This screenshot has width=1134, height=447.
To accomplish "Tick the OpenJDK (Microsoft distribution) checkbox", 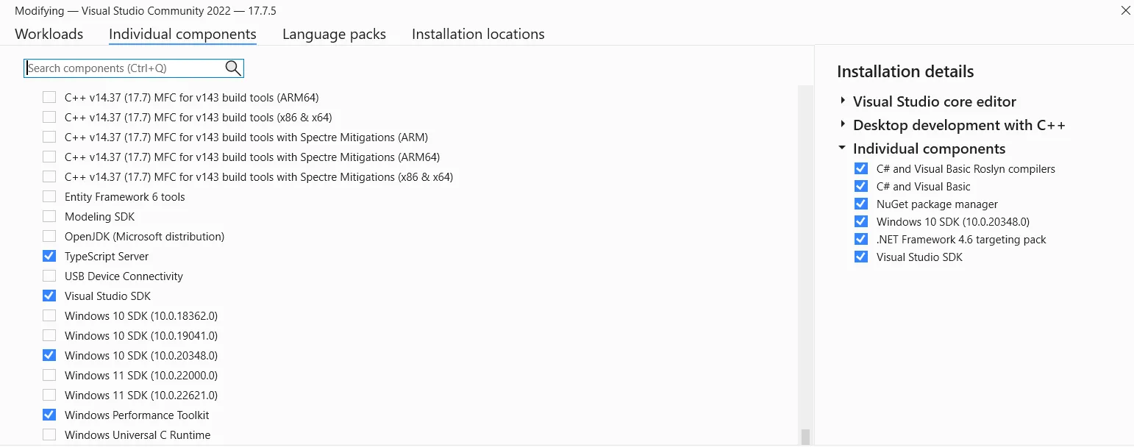I will 49,237.
